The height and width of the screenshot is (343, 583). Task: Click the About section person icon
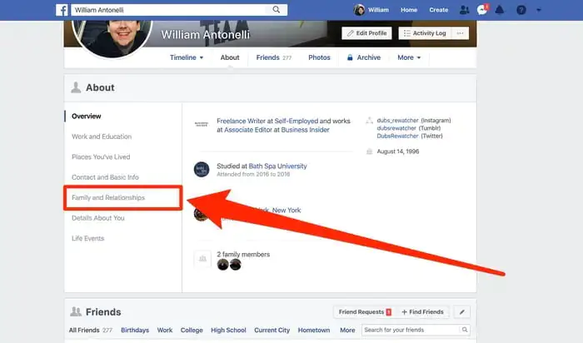click(76, 87)
